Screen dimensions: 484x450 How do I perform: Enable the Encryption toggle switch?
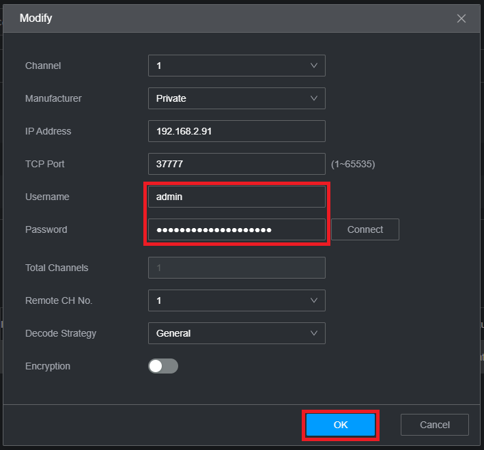163,366
